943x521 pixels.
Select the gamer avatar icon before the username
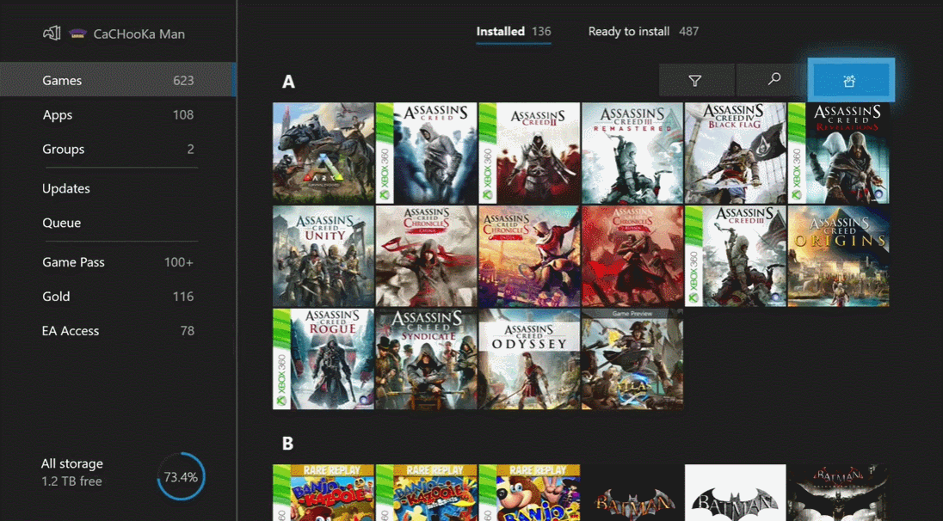pyautogui.click(x=77, y=34)
